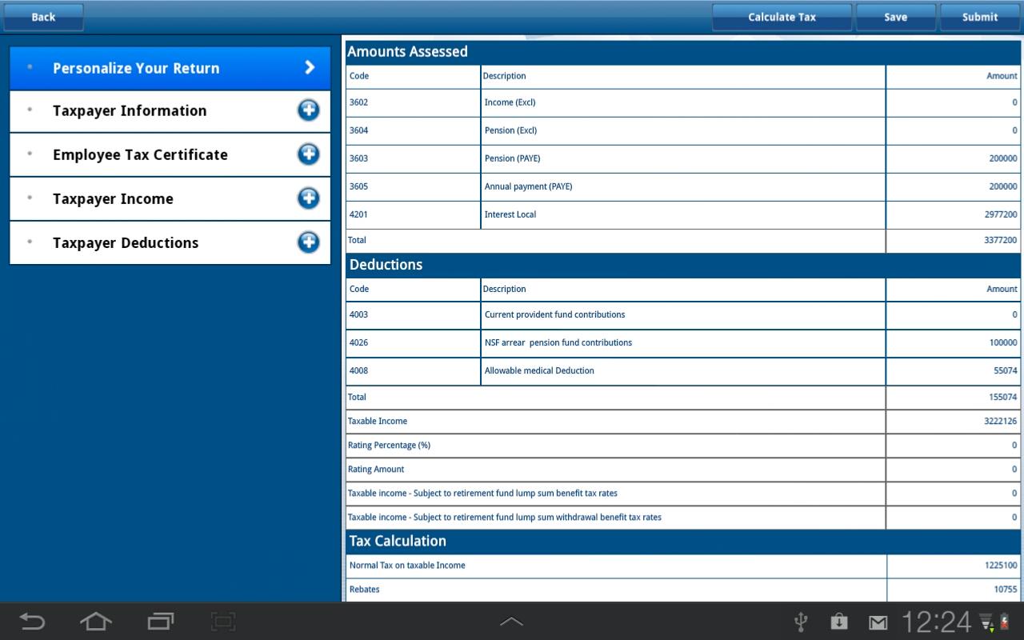Expand Taxpayer Deductions with its plus icon

click(308, 242)
